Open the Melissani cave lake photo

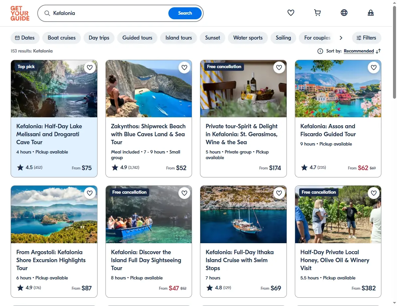coord(54,89)
